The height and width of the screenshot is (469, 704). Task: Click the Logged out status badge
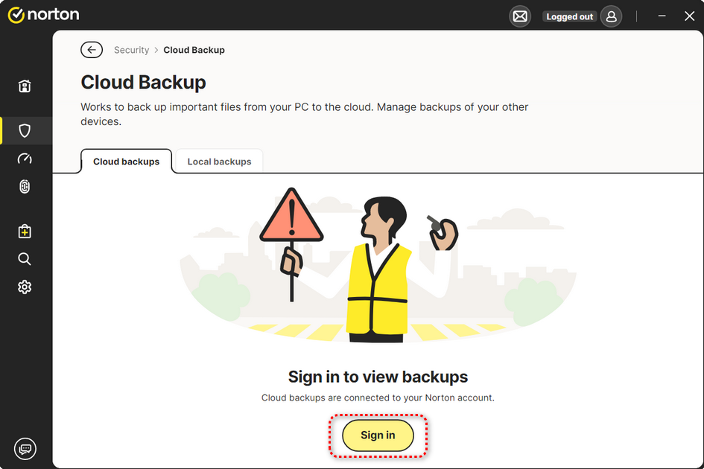click(570, 16)
